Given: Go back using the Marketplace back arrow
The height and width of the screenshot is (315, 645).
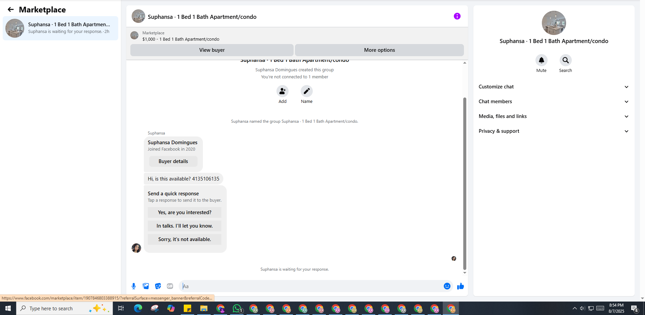Looking at the screenshot, I should click(x=11, y=9).
